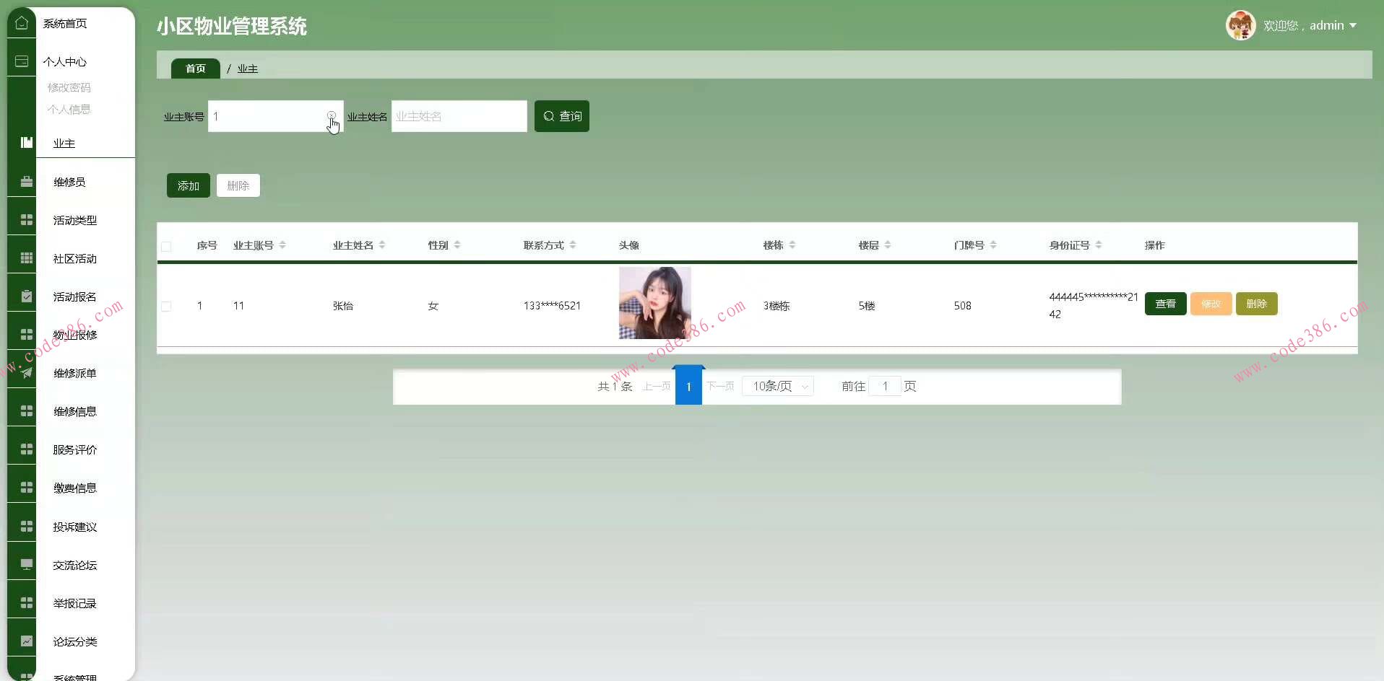The height and width of the screenshot is (681, 1384).
Task: Toggle the select-all checkbox in table header
Action: (x=166, y=246)
